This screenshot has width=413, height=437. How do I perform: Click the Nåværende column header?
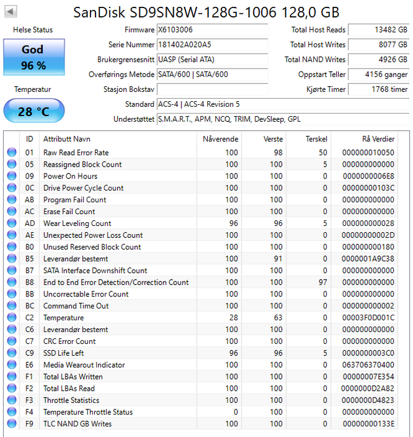click(x=220, y=139)
